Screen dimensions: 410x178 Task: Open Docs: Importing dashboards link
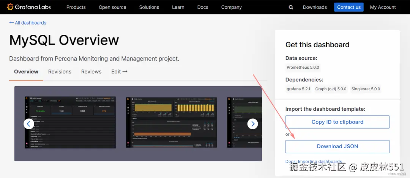[314, 162]
